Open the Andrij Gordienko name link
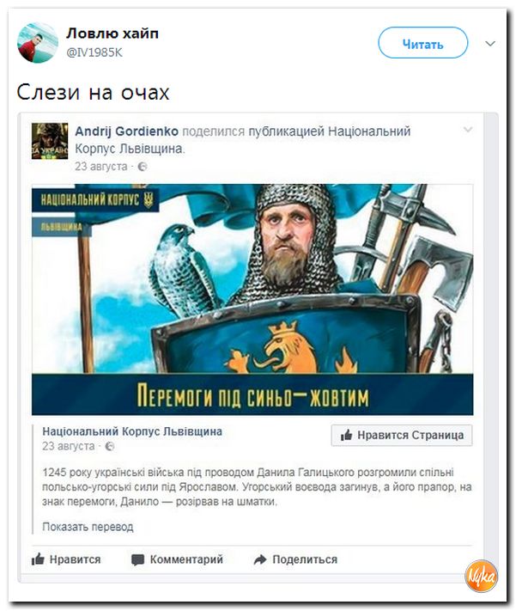The width and height of the screenshot is (516, 611). tap(126, 131)
